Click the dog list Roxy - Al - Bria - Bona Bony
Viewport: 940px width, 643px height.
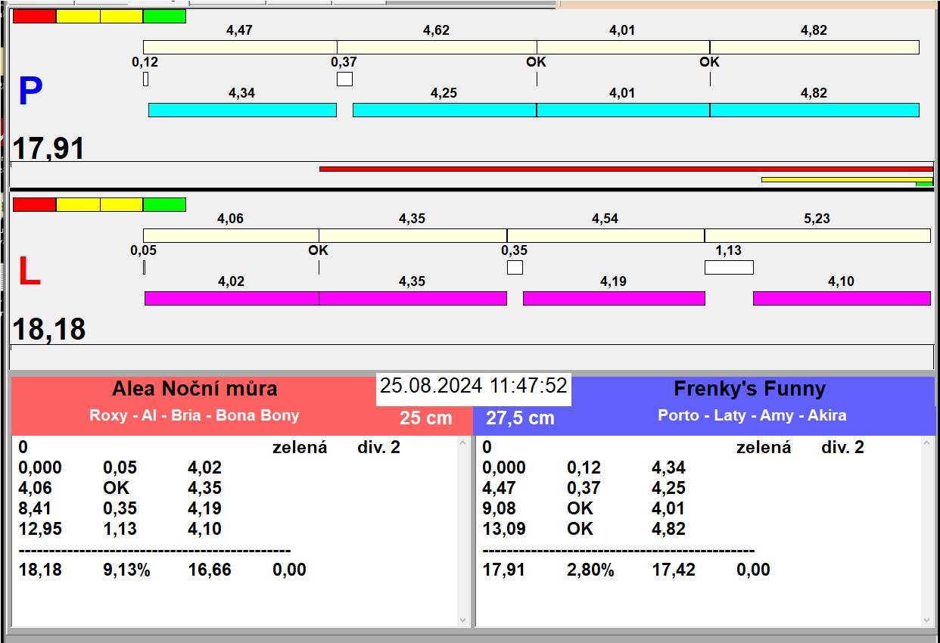(195, 415)
